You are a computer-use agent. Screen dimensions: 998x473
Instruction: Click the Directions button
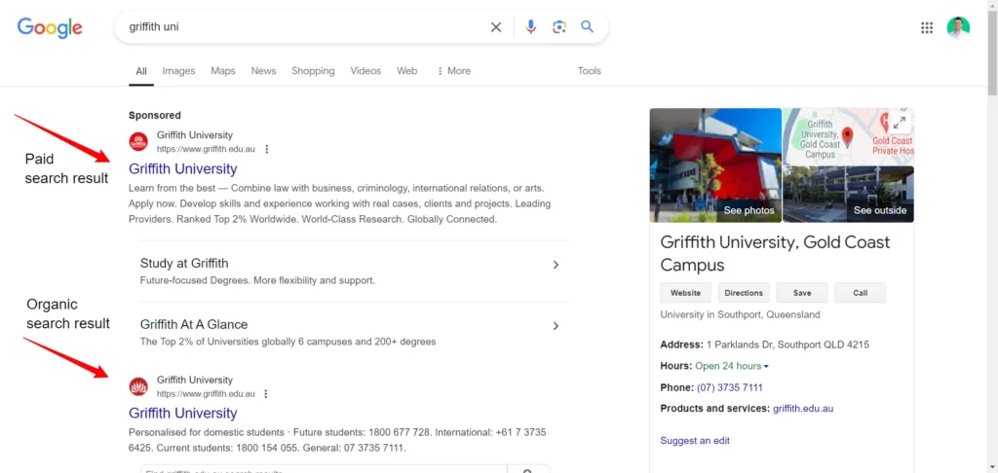coord(744,293)
